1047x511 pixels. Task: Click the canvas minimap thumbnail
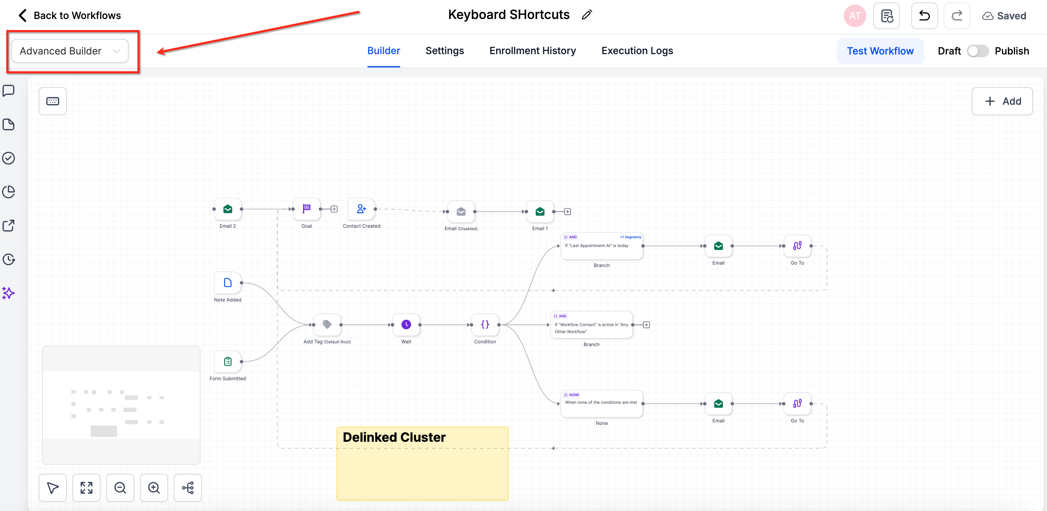(121, 405)
